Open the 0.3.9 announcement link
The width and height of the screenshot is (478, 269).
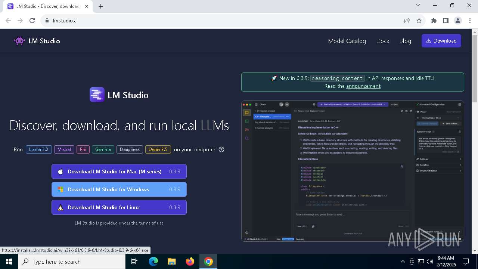pos(363,86)
